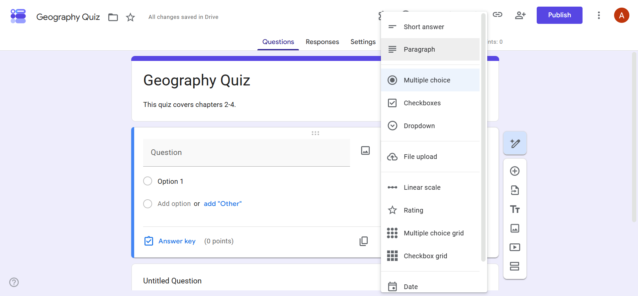Choose Checkboxes question type
The width and height of the screenshot is (638, 296).
(x=430, y=103)
